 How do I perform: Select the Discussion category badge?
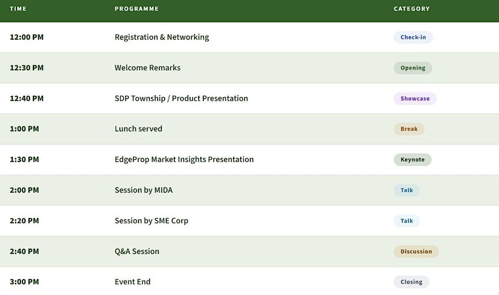416,251
